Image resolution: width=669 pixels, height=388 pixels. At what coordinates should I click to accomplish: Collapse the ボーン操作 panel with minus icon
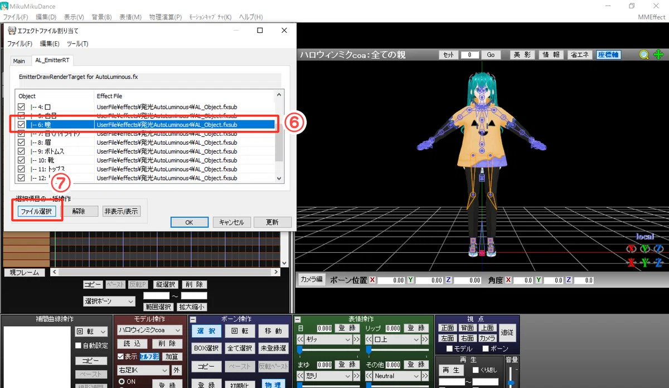193,320
